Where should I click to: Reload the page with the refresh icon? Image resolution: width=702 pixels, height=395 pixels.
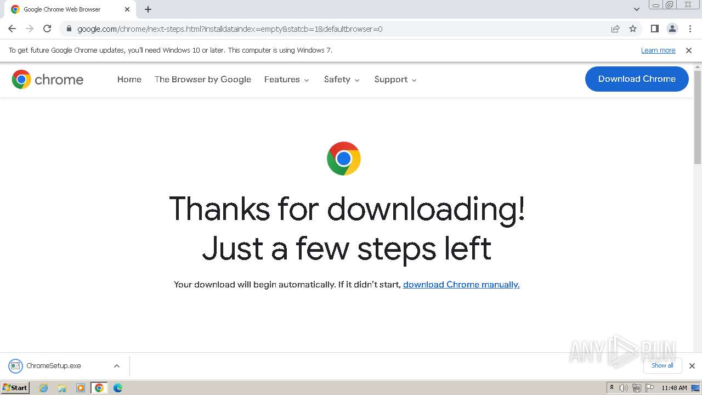pyautogui.click(x=47, y=29)
